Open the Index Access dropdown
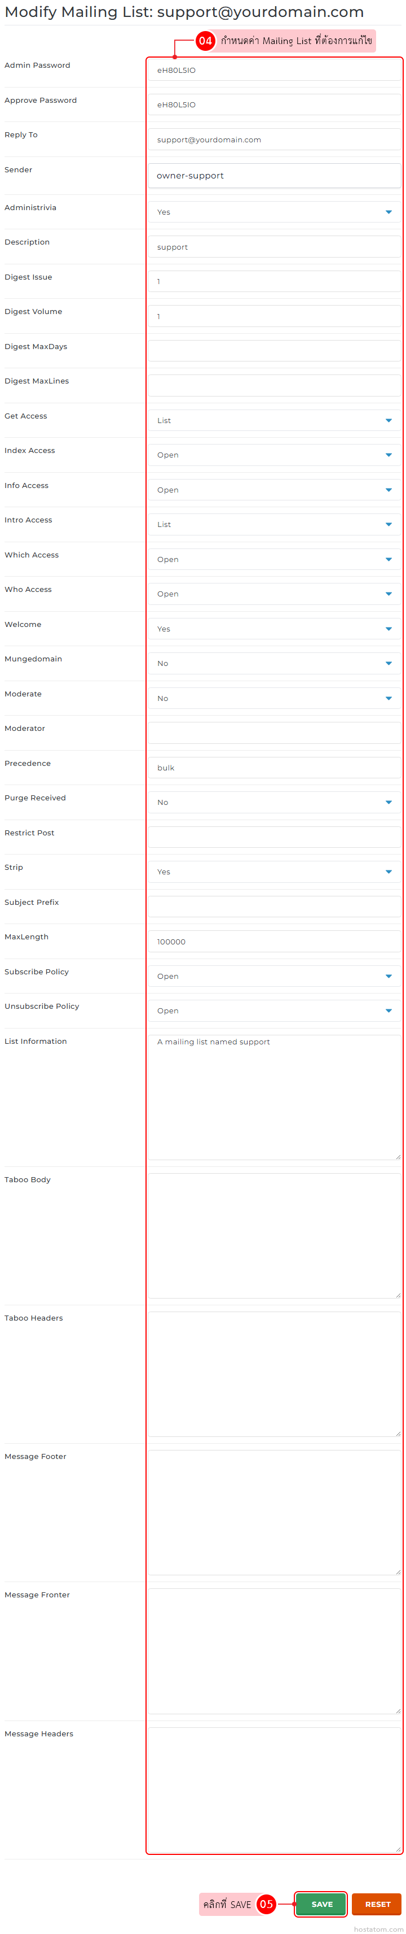The height and width of the screenshot is (1934, 406). click(273, 455)
